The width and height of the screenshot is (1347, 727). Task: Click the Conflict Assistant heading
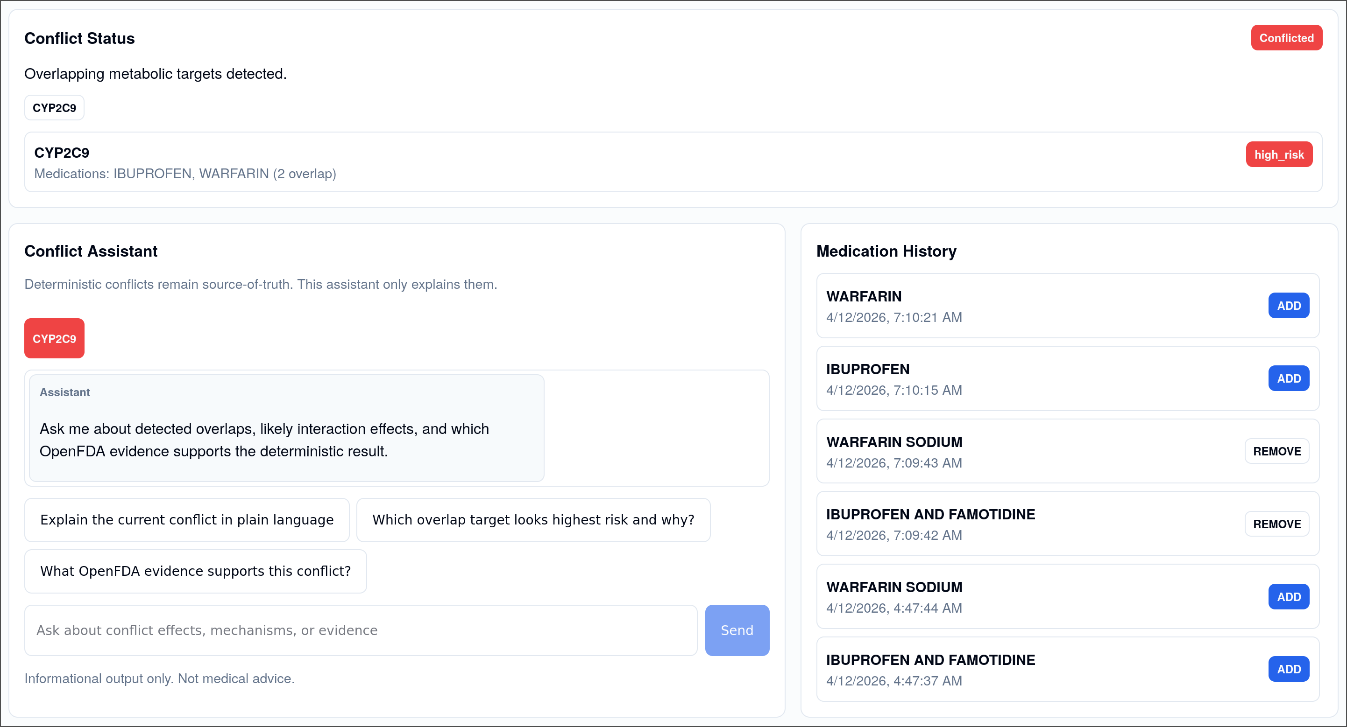coord(91,251)
